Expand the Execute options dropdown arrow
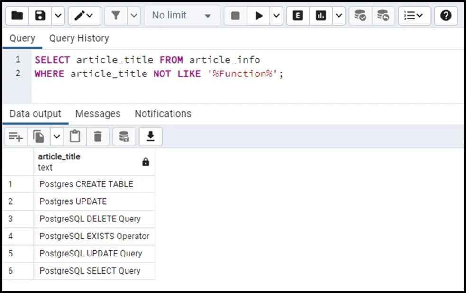 pos(276,16)
